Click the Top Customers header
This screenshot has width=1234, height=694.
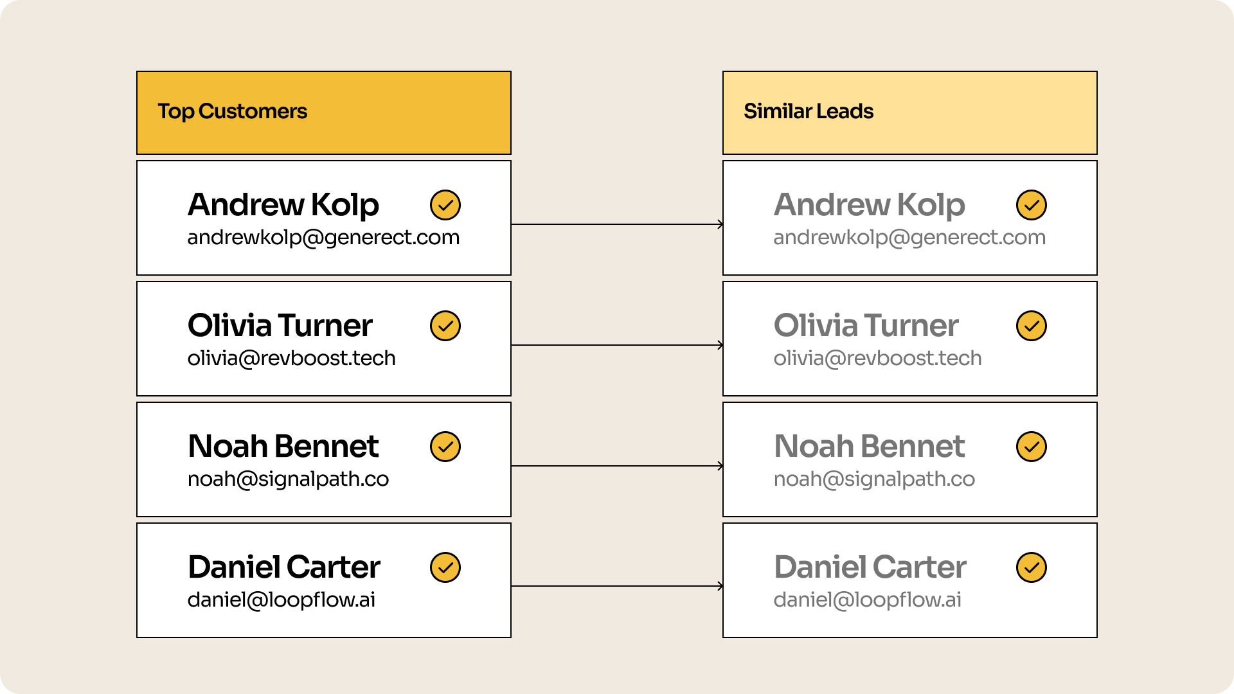click(x=323, y=112)
